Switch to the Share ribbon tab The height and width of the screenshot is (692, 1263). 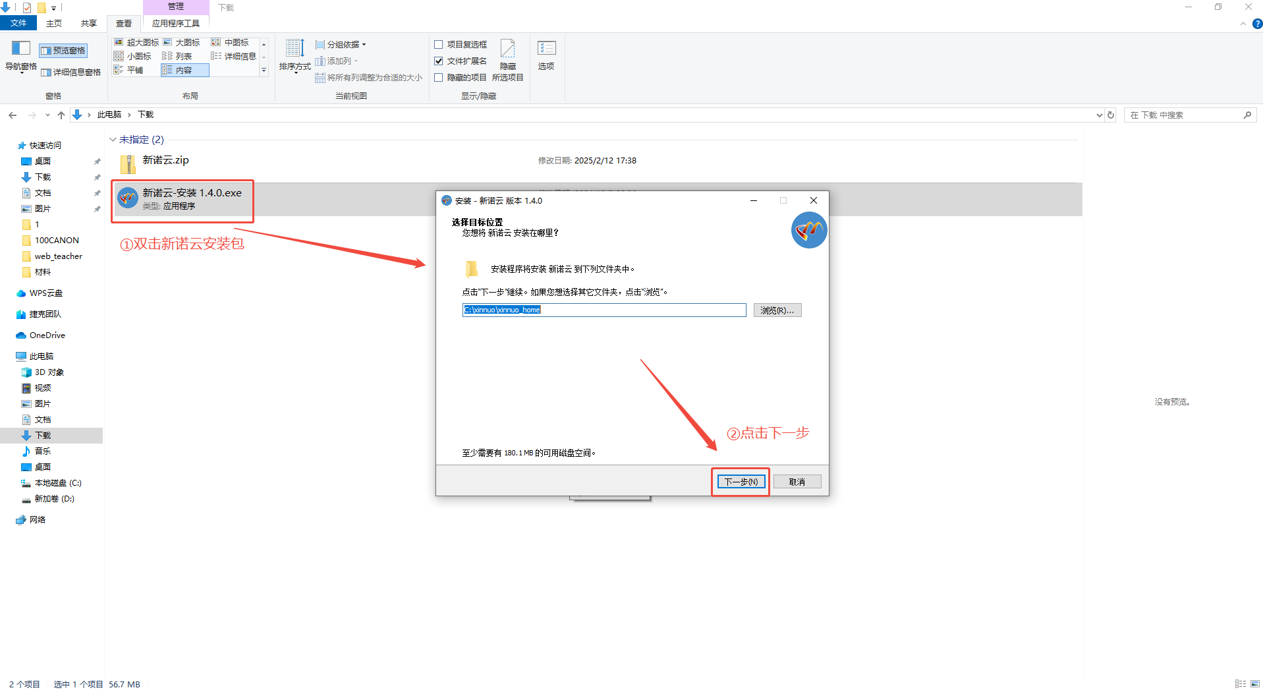pos(89,24)
